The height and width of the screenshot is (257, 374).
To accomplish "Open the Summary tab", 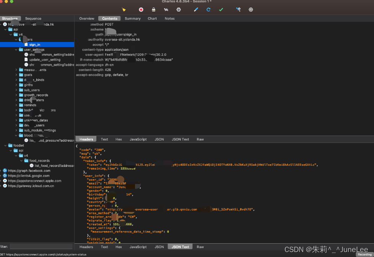I will [133, 18].
